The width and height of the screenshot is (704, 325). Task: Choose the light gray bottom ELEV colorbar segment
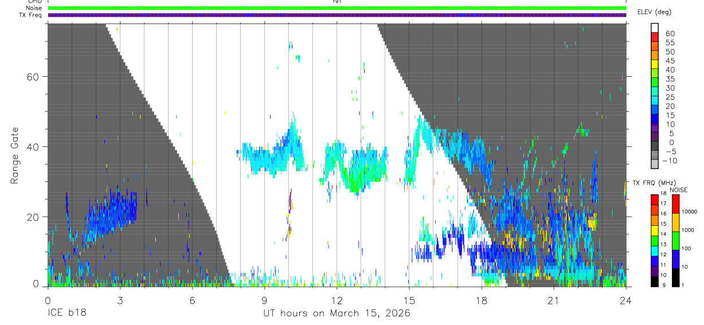(x=655, y=165)
